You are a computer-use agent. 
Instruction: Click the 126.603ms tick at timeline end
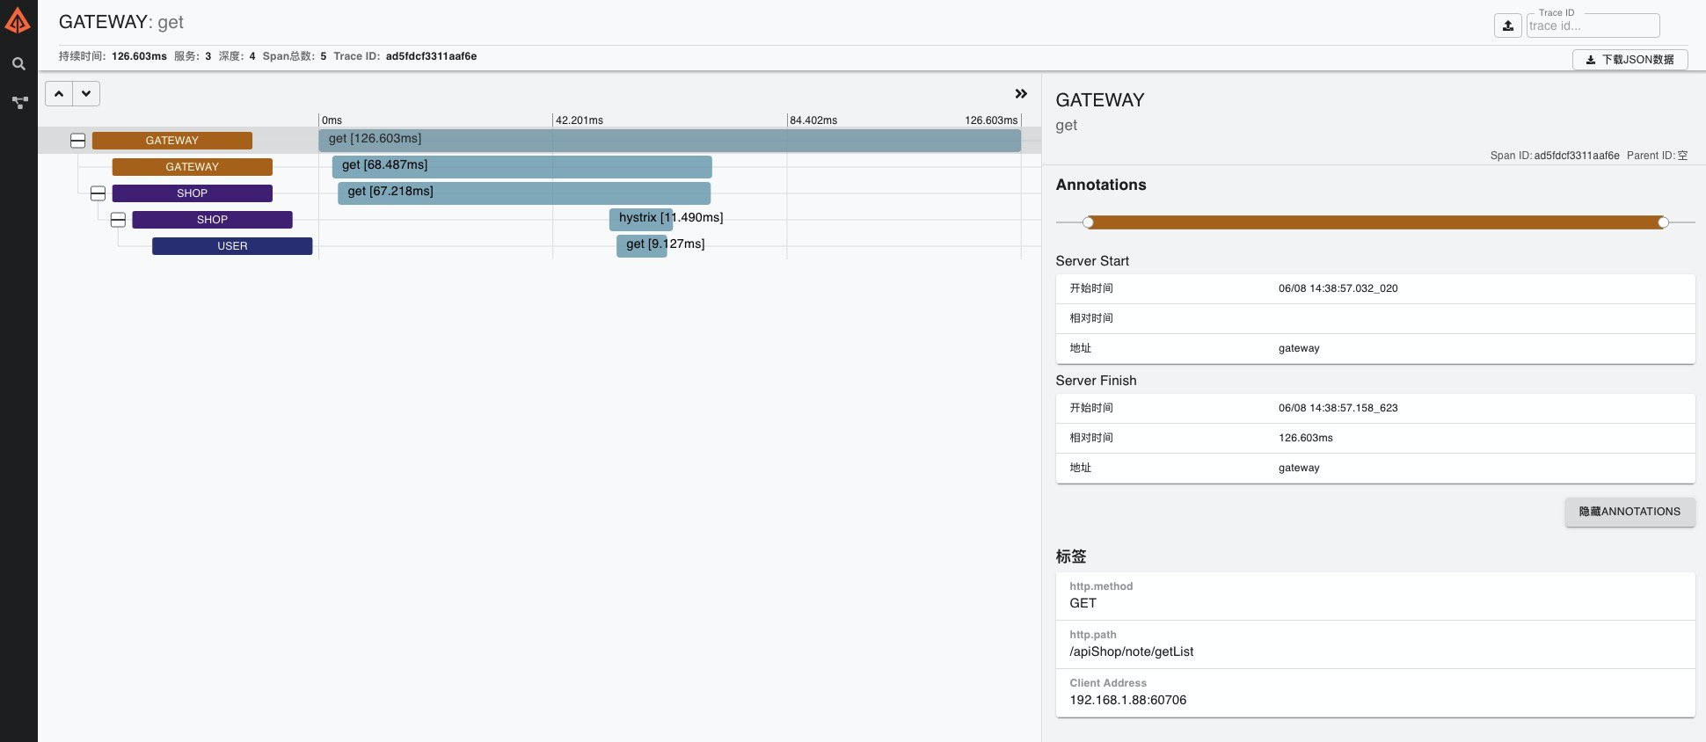[x=991, y=120]
